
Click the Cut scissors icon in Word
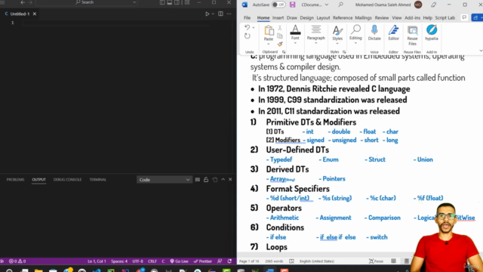(x=280, y=29)
